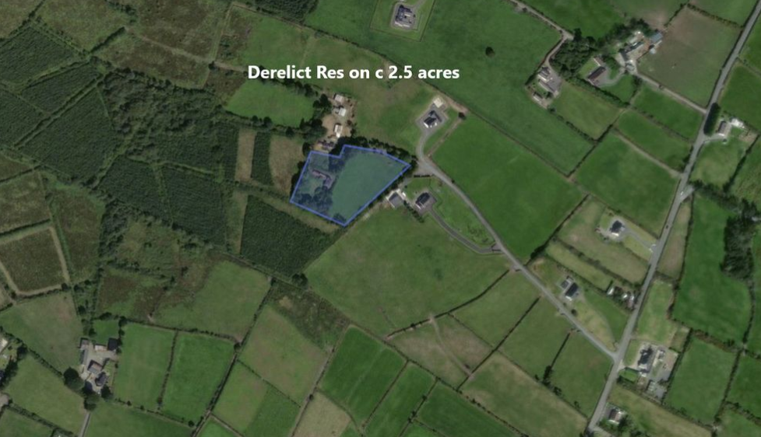
Task: Click the house with driveway on the right-side lane
Action: tap(617, 228)
